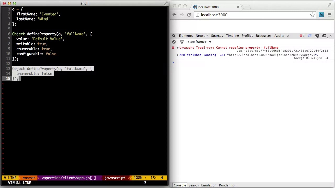Click 'configurable: false' on line 10
Viewport: 335px width, 188px height.
coord(36,54)
